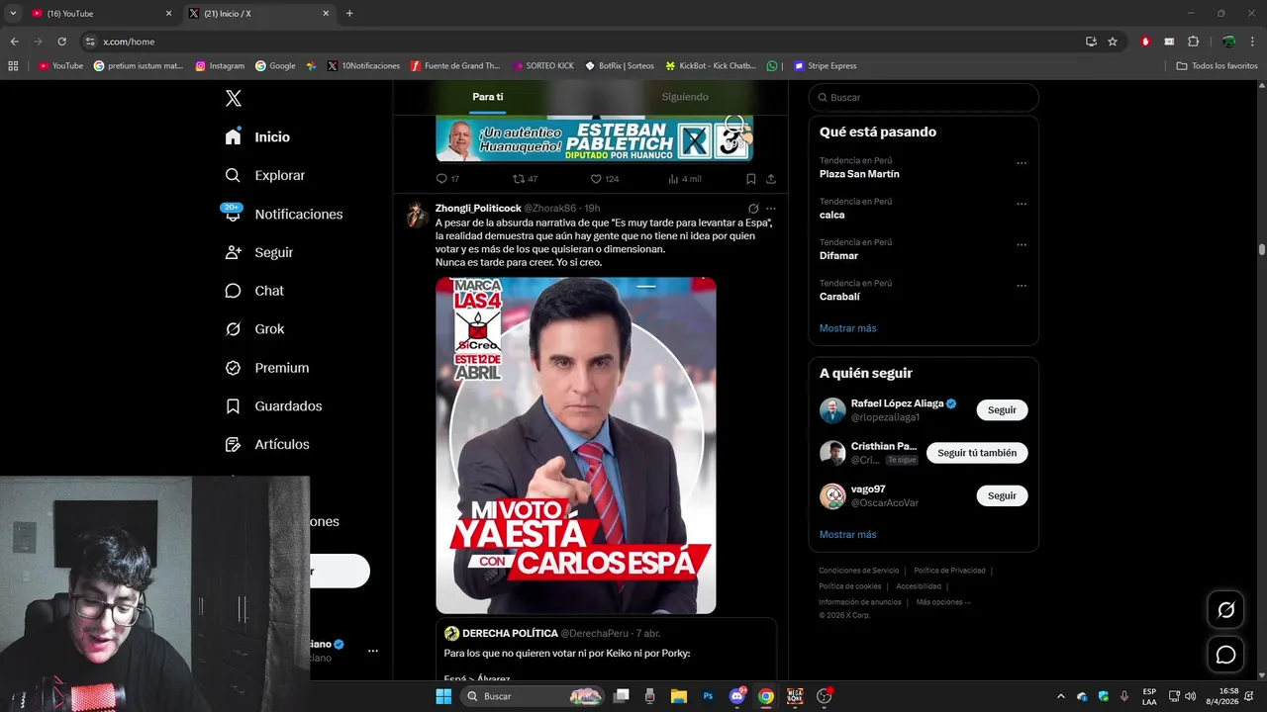Open options for Difamar trend
1267x712 pixels.
click(1022, 244)
